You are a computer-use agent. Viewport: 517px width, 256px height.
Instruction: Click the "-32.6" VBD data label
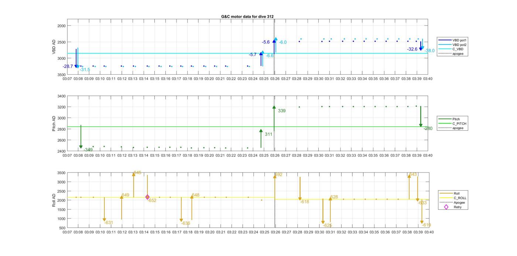[x=412, y=49]
